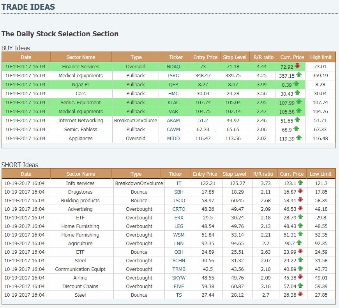Click the green up arrow in SCHN row
Image resolution: width=339 pixels, height=308 pixels.
(300, 260)
